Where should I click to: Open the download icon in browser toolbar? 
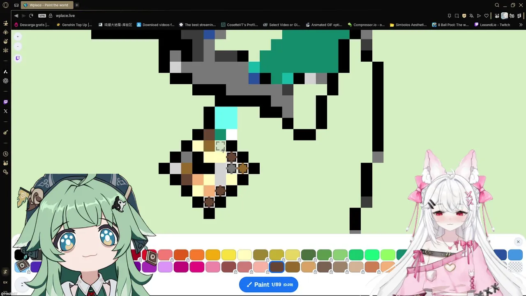pyautogui.click(x=512, y=16)
